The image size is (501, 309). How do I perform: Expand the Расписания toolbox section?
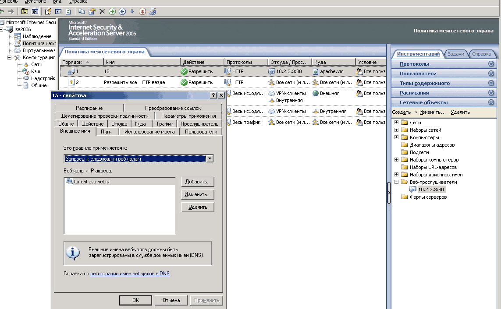[491, 92]
